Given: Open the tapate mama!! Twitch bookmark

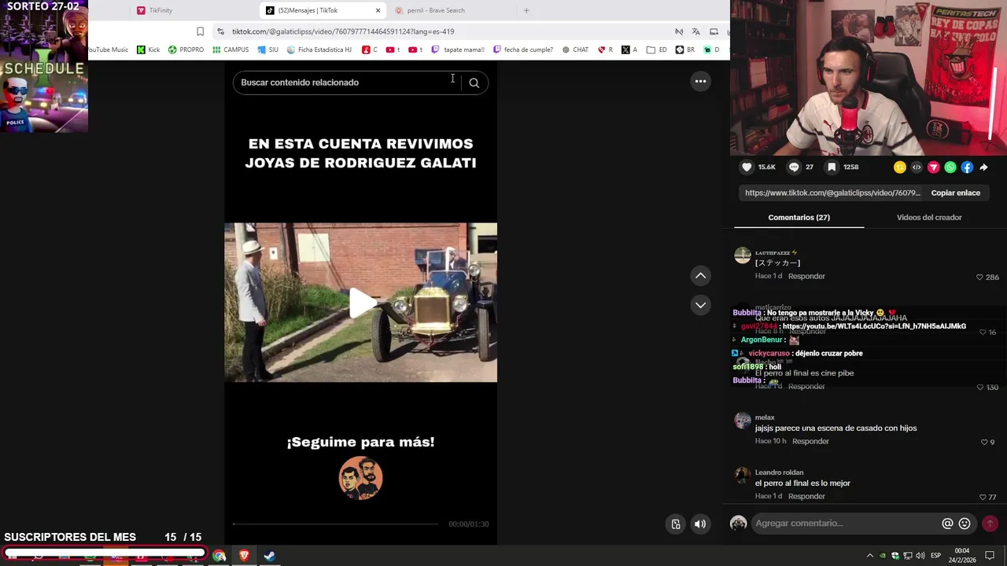Looking at the screenshot, I should [x=458, y=50].
